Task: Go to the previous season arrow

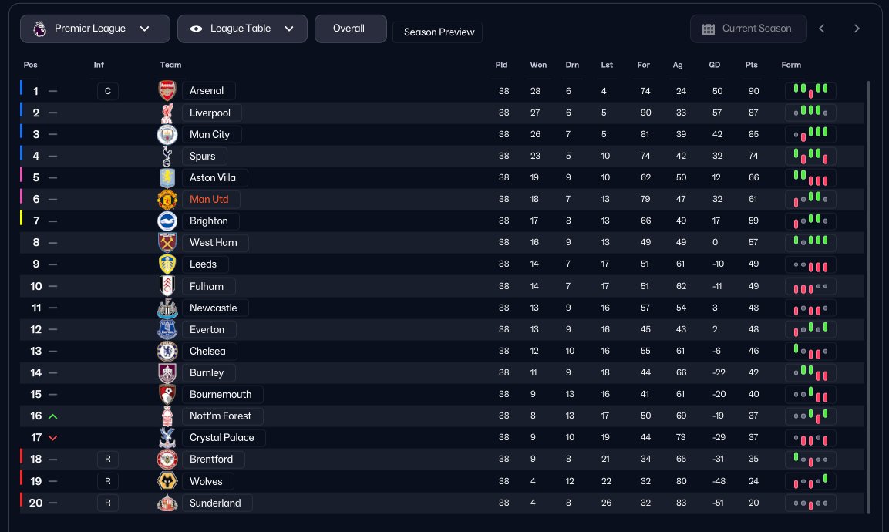Action: [822, 29]
